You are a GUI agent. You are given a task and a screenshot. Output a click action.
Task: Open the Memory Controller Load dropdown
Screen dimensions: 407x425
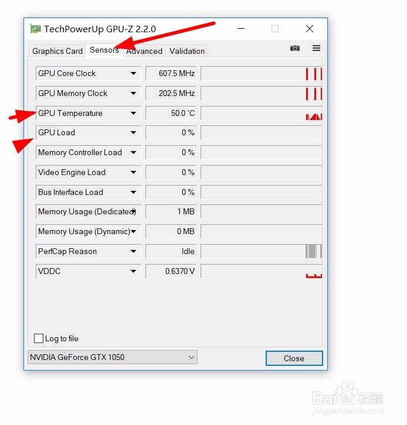[133, 152]
